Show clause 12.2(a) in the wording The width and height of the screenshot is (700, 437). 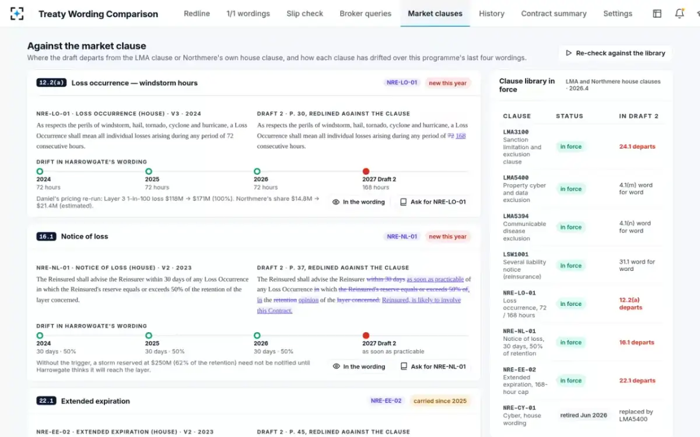[x=359, y=202]
